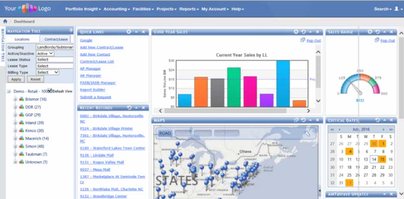The width and height of the screenshot is (404, 199).
Task: Click the Quick Links panel settings icon
Action: 129,32
